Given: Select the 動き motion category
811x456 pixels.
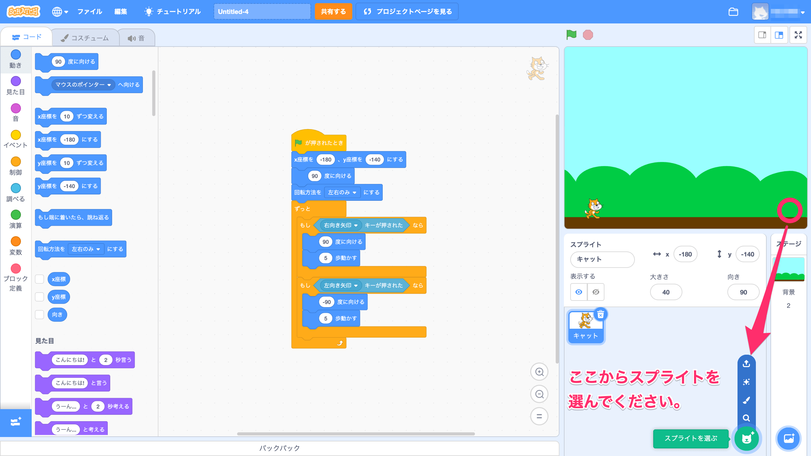Looking at the screenshot, I should [x=16, y=60].
